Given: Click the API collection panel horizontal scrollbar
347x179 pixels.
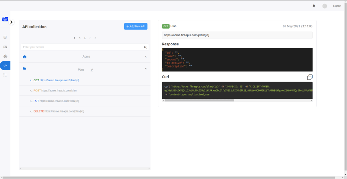Looking at the screenshot, I should [x=85, y=169].
